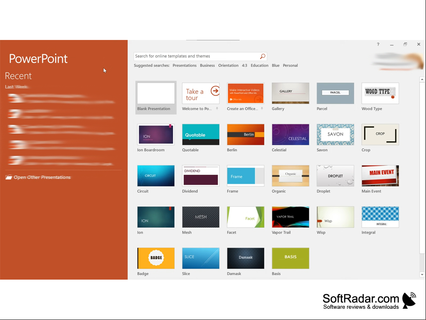Click the Integral caption text
The image size is (426, 320).
coord(368,232)
